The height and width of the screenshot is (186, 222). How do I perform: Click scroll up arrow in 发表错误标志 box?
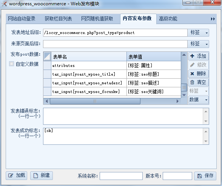coord(206,112)
